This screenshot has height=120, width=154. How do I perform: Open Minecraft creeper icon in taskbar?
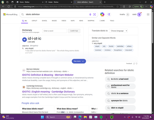coord(112,117)
